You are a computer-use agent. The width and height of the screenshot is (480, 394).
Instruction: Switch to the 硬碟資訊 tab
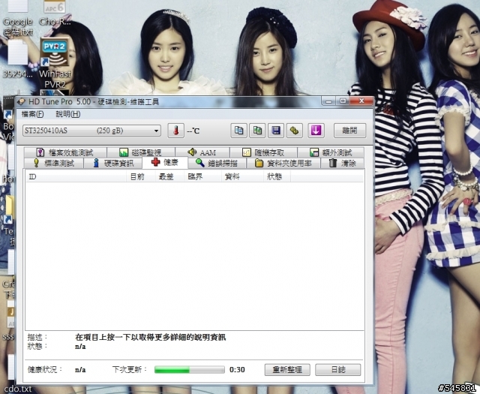pyautogui.click(x=112, y=163)
